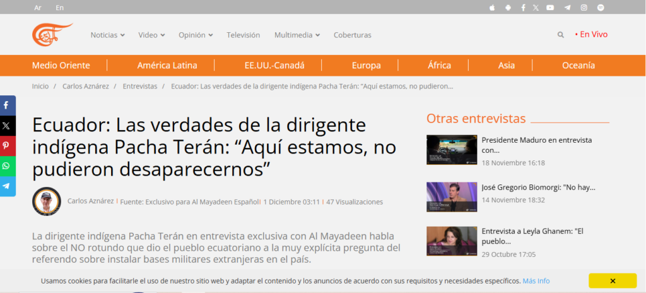Expand the Noticias dropdown menu
The height and width of the screenshot is (293, 646).
click(x=107, y=35)
